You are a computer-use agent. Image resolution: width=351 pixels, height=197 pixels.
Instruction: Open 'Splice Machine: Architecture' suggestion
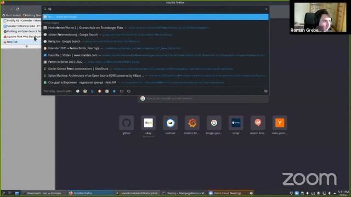click(155, 76)
